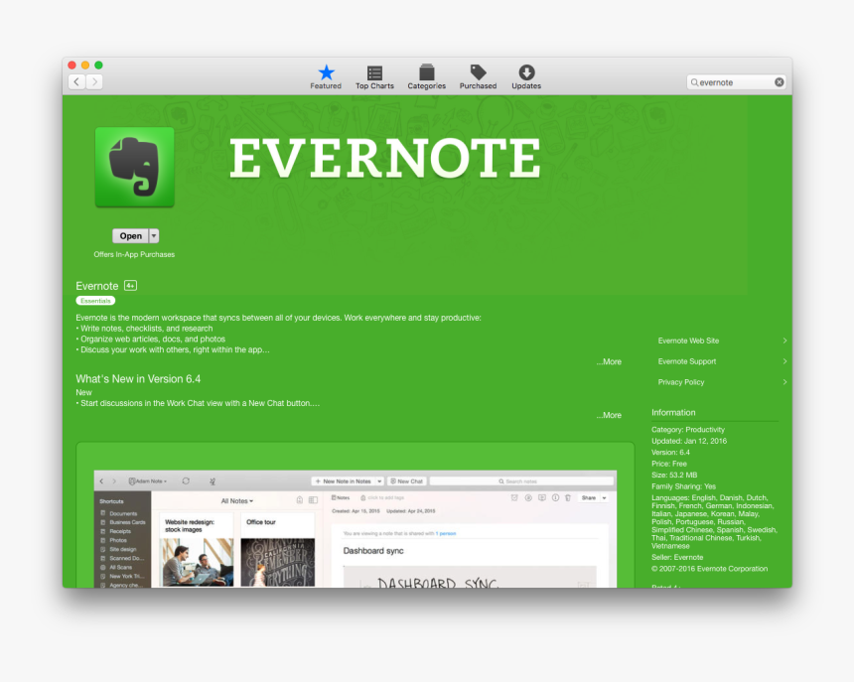Expand description with the first ...More link

coord(609,361)
